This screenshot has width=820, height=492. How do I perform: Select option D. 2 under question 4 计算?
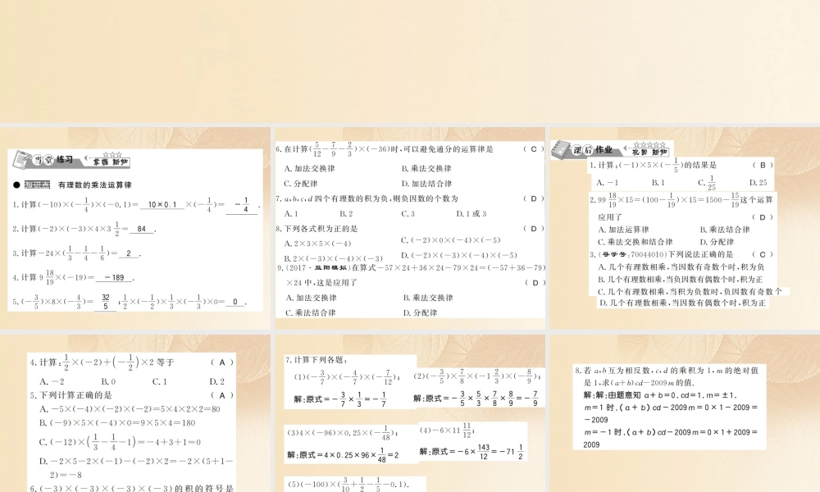(217, 381)
